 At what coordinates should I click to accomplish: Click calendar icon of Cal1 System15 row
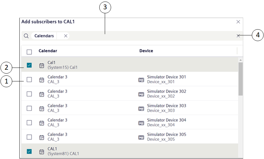point(42,65)
